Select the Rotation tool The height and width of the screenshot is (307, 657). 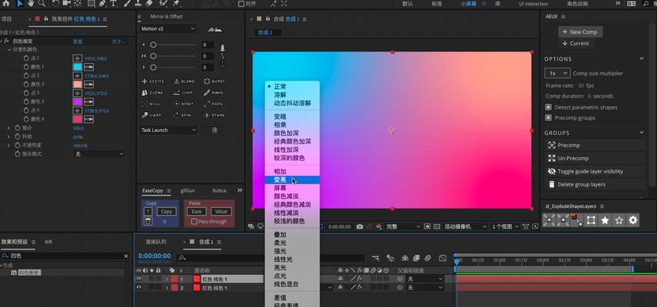[x=56, y=3]
